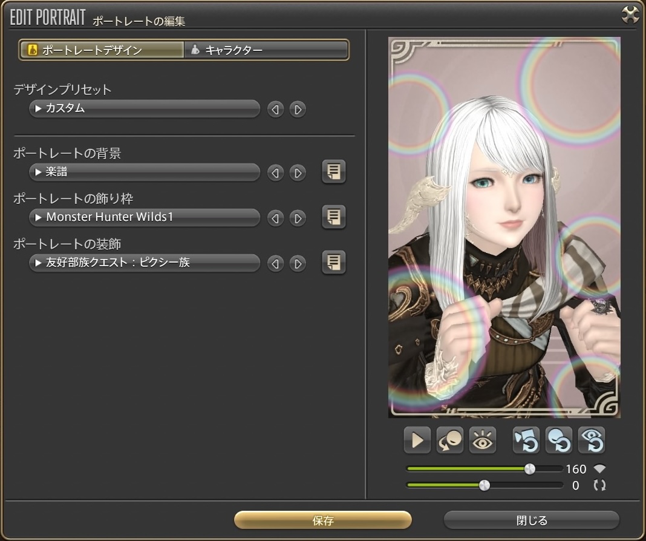
Task: Switch to the キャラクター tab
Action: [x=266, y=50]
